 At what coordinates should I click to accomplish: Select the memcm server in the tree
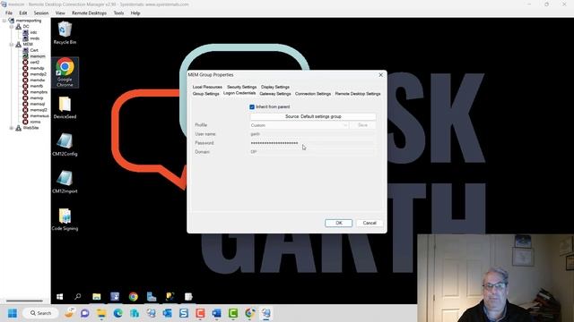(38, 56)
